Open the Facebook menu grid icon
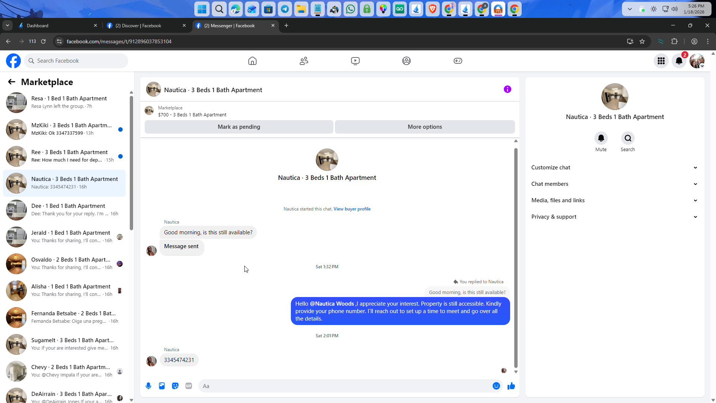 [x=661, y=61]
